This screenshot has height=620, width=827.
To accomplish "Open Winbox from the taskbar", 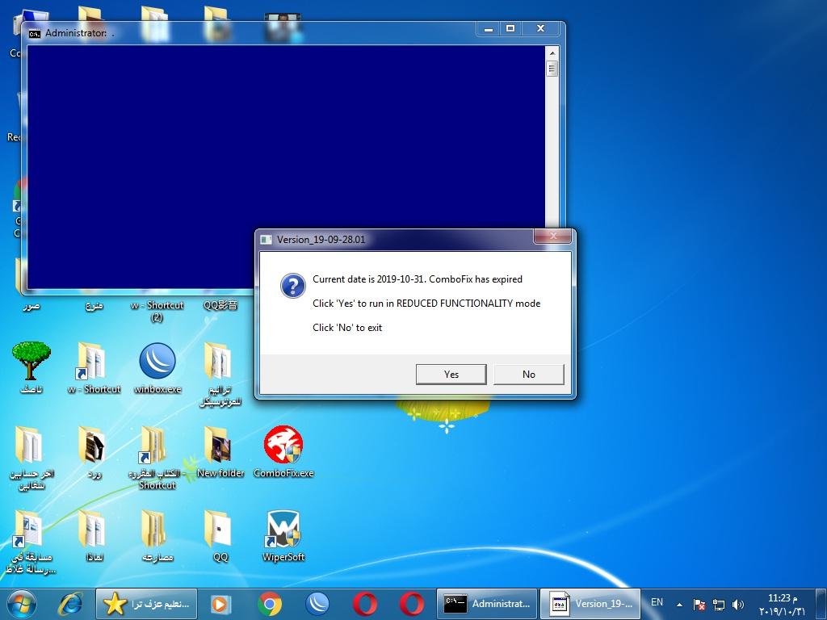I will 317,604.
